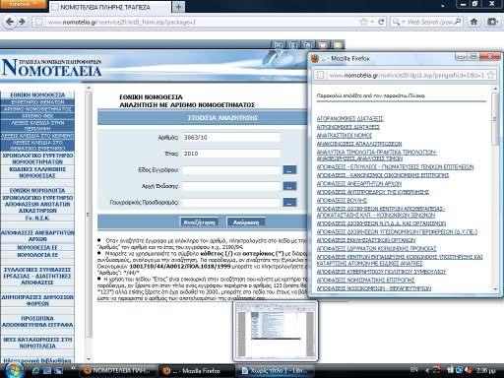This screenshot has width=504, height=378.
Task: Click the yellow icon in the site header toolbar
Action: tap(338, 44)
